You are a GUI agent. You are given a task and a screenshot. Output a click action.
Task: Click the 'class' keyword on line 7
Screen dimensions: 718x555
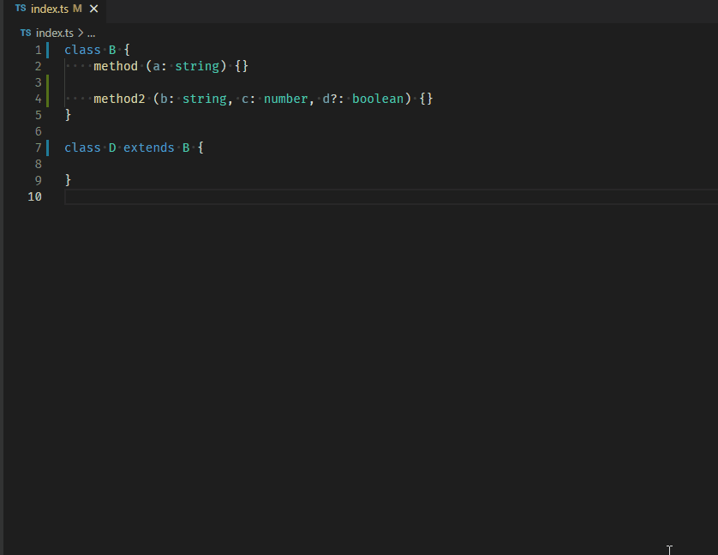coord(82,148)
